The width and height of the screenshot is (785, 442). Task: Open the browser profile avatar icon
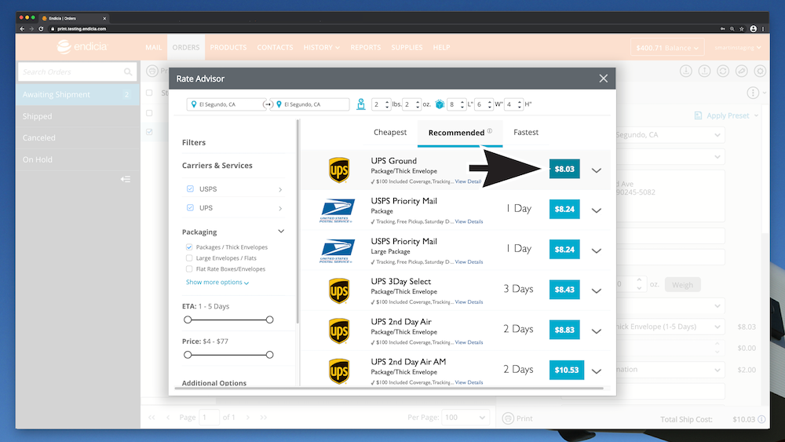click(x=753, y=28)
